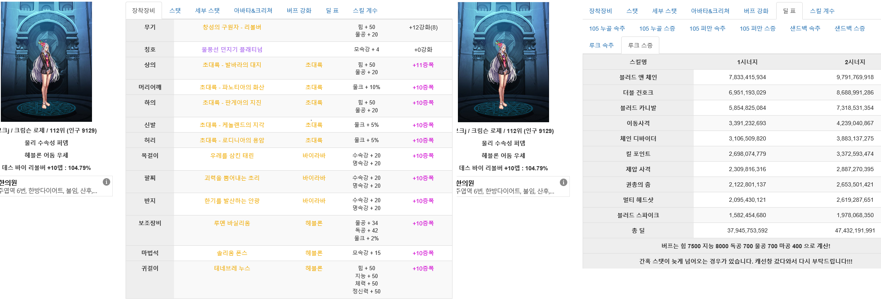Click necklace item 우레를 삼킨 태린
Viewport: 881px width, 300px height.
pos(232,155)
